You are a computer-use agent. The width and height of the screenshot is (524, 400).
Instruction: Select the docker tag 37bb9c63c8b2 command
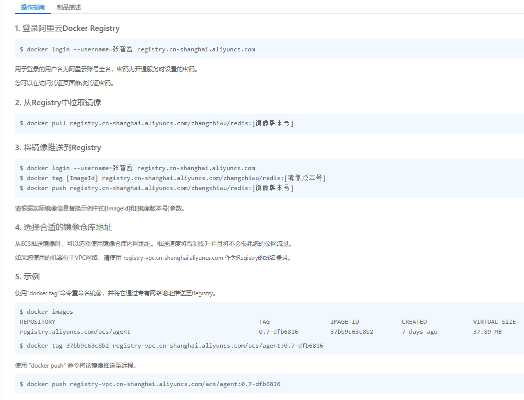pyautogui.click(x=171, y=346)
